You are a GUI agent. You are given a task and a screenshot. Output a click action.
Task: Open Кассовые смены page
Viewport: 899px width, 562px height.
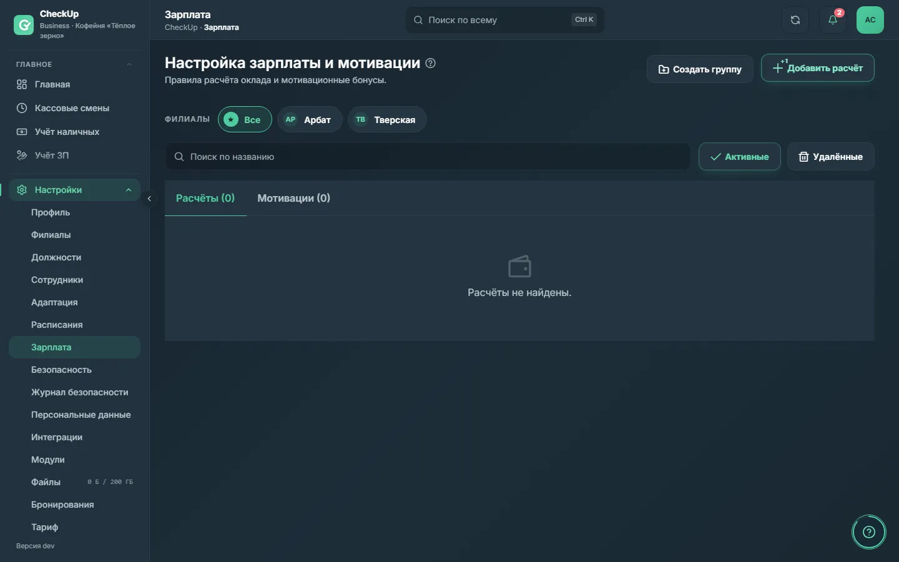74,108
